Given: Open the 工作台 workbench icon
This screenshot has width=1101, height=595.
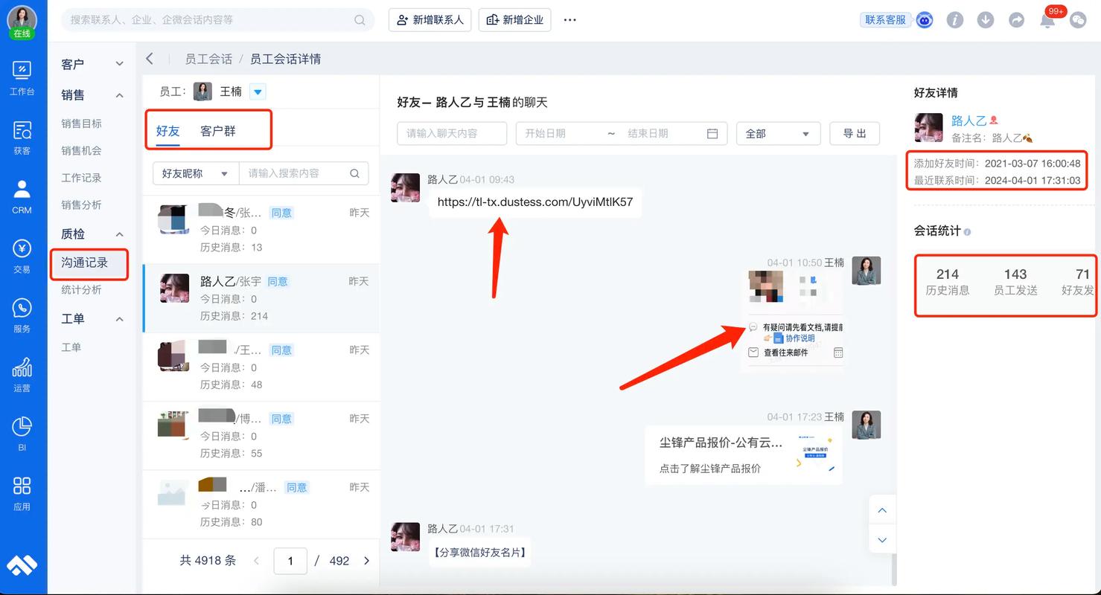Looking at the screenshot, I should click(22, 77).
